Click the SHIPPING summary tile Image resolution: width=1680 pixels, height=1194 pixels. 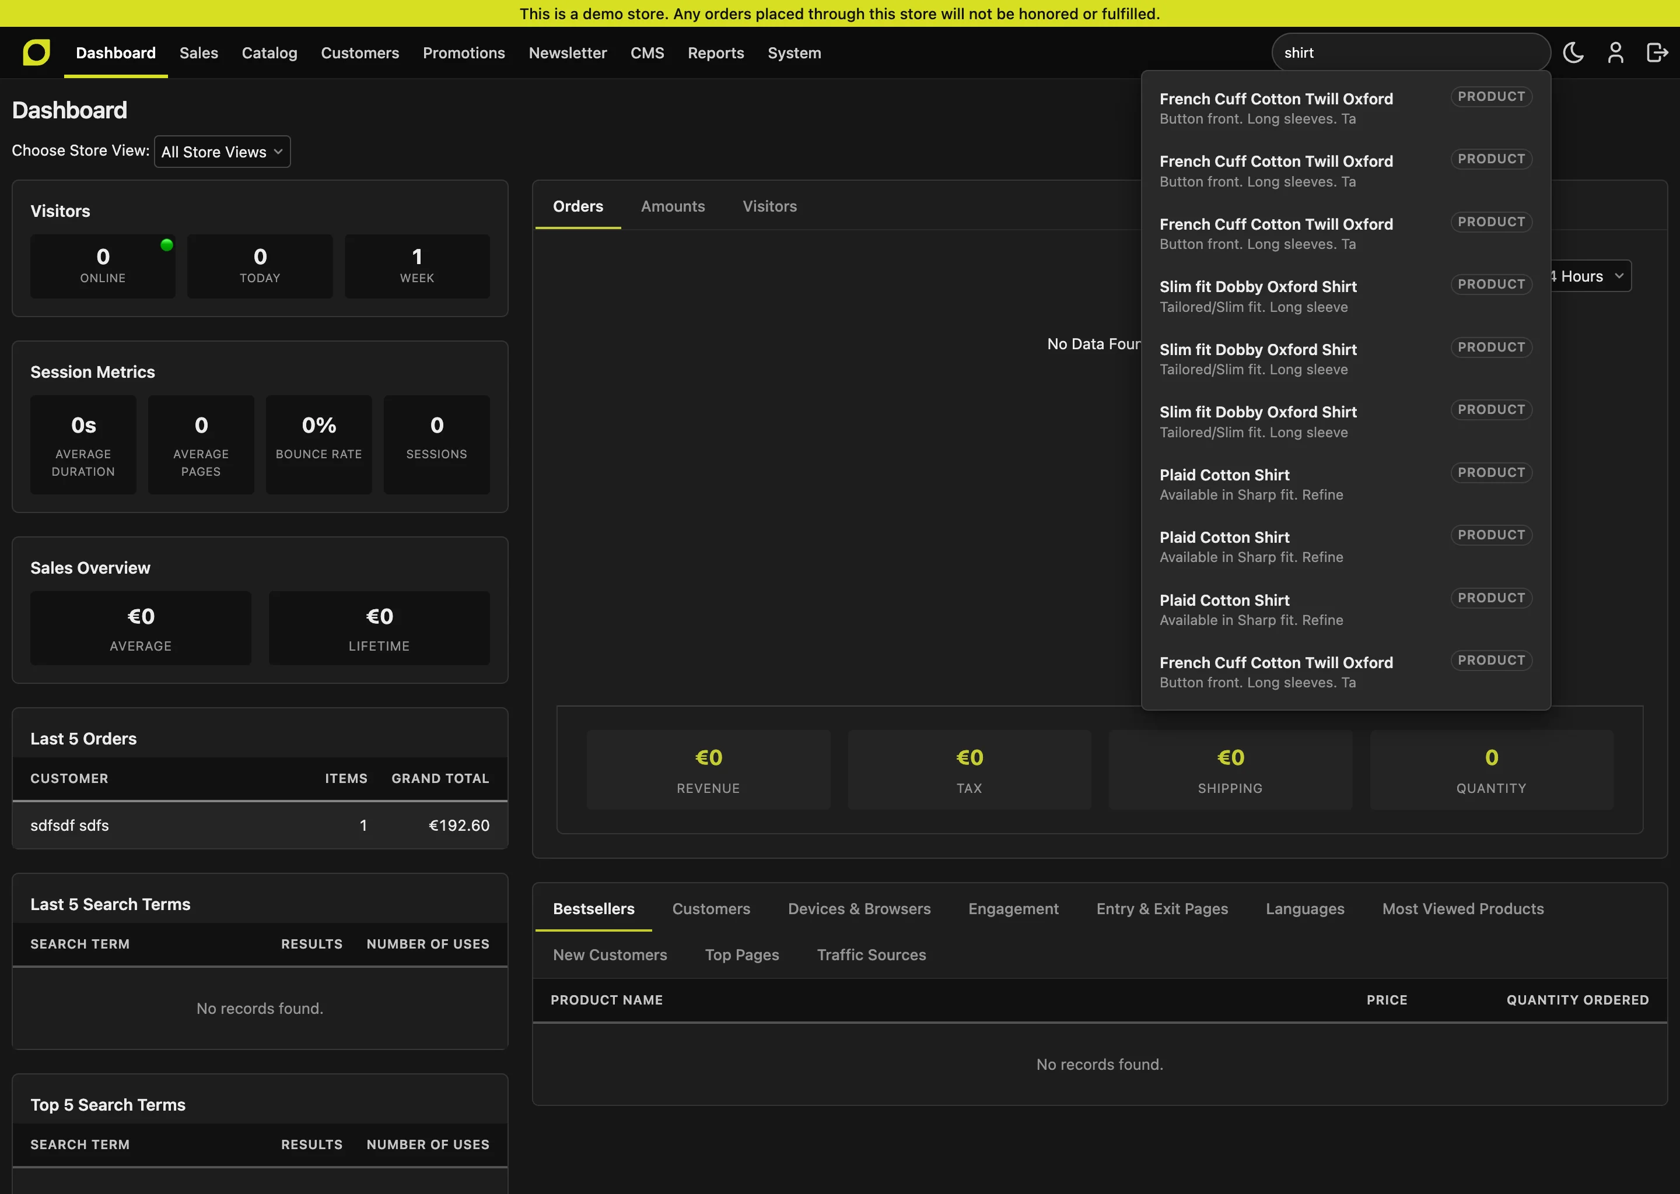(1231, 770)
